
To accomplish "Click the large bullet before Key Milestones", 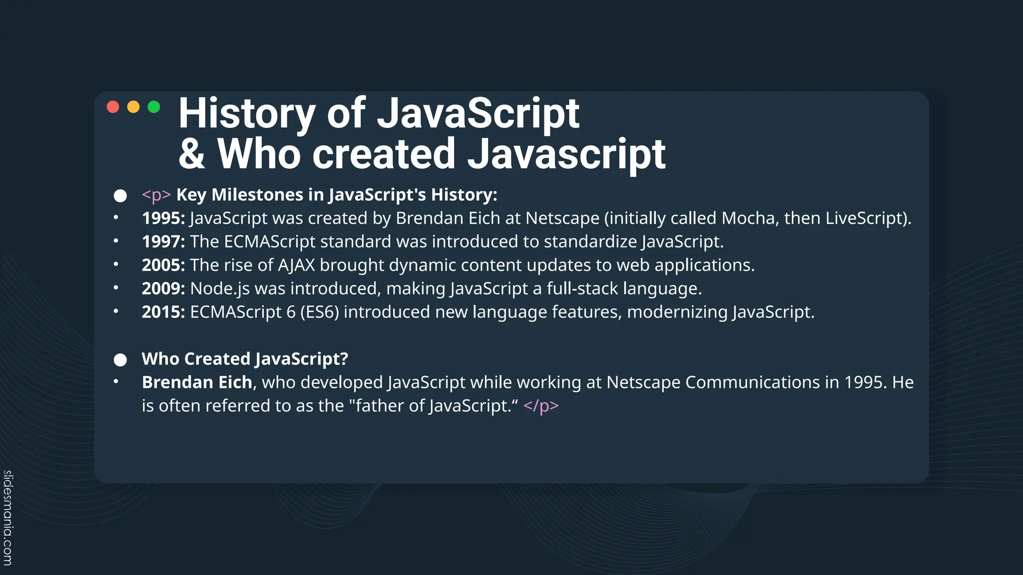I will click(x=120, y=196).
